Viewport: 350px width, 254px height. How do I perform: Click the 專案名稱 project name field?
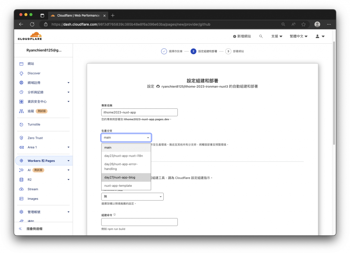pyautogui.click(x=139, y=112)
